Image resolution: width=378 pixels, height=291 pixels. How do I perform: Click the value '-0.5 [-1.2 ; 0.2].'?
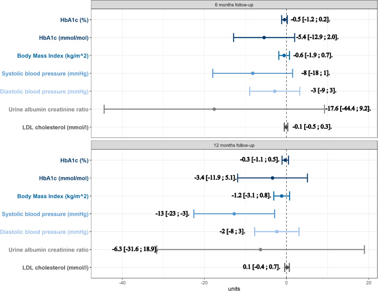(310, 19)
